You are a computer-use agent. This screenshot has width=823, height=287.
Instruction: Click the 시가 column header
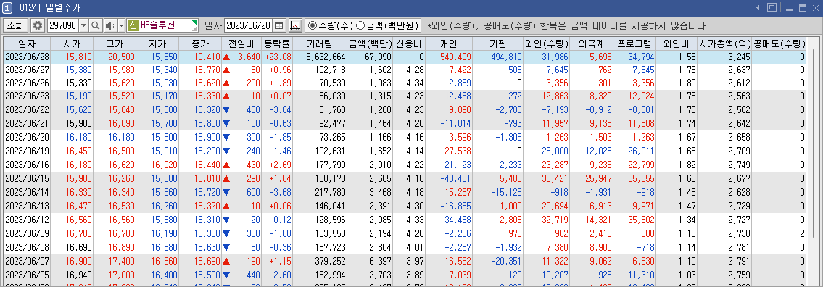coord(71,43)
